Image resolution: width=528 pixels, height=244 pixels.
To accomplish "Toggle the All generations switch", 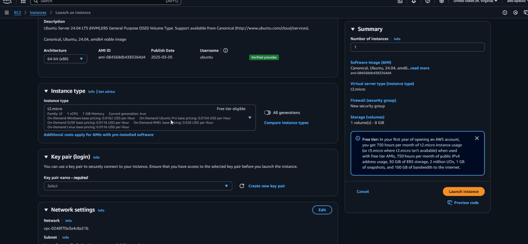I will tap(267, 113).
